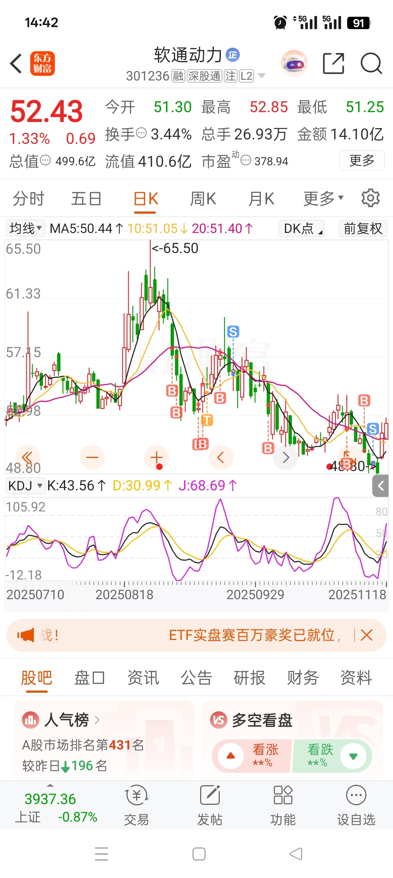
Task: Switch to 五日 chart tab
Action: click(86, 198)
